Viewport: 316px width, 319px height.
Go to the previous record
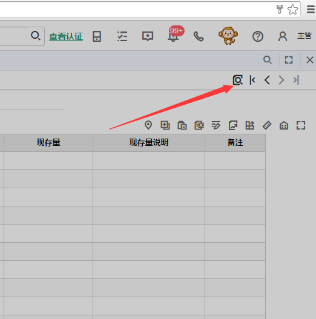click(267, 80)
